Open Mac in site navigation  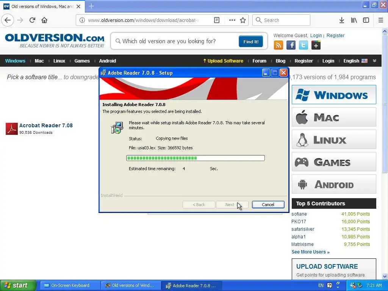[39, 61]
